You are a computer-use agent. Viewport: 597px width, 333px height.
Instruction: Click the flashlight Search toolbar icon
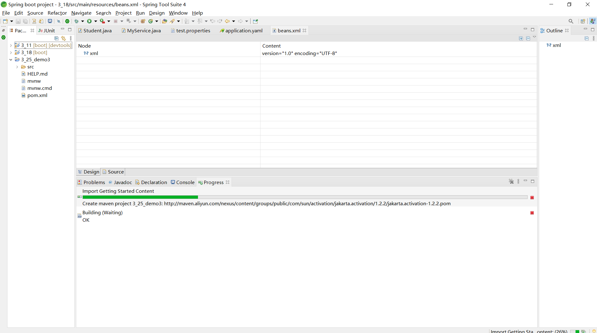172,21
